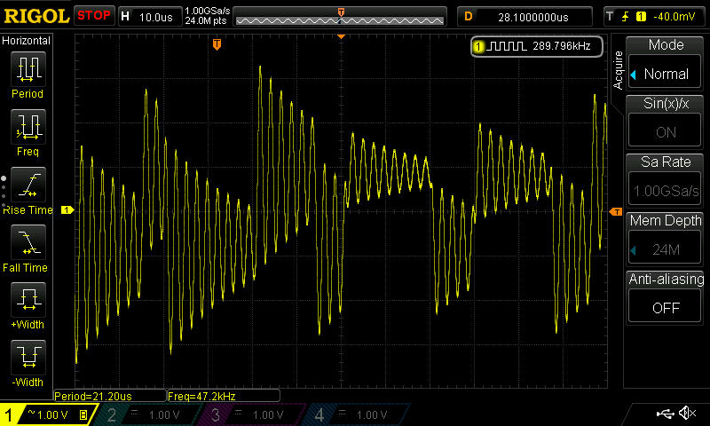This screenshot has width=710, height=426.
Task: Click the speaker mute icon
Action: (686, 414)
